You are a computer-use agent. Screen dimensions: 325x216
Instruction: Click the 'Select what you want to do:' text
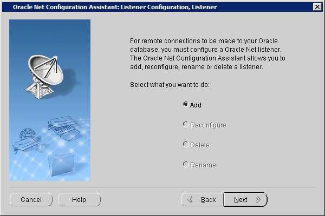pos(170,85)
